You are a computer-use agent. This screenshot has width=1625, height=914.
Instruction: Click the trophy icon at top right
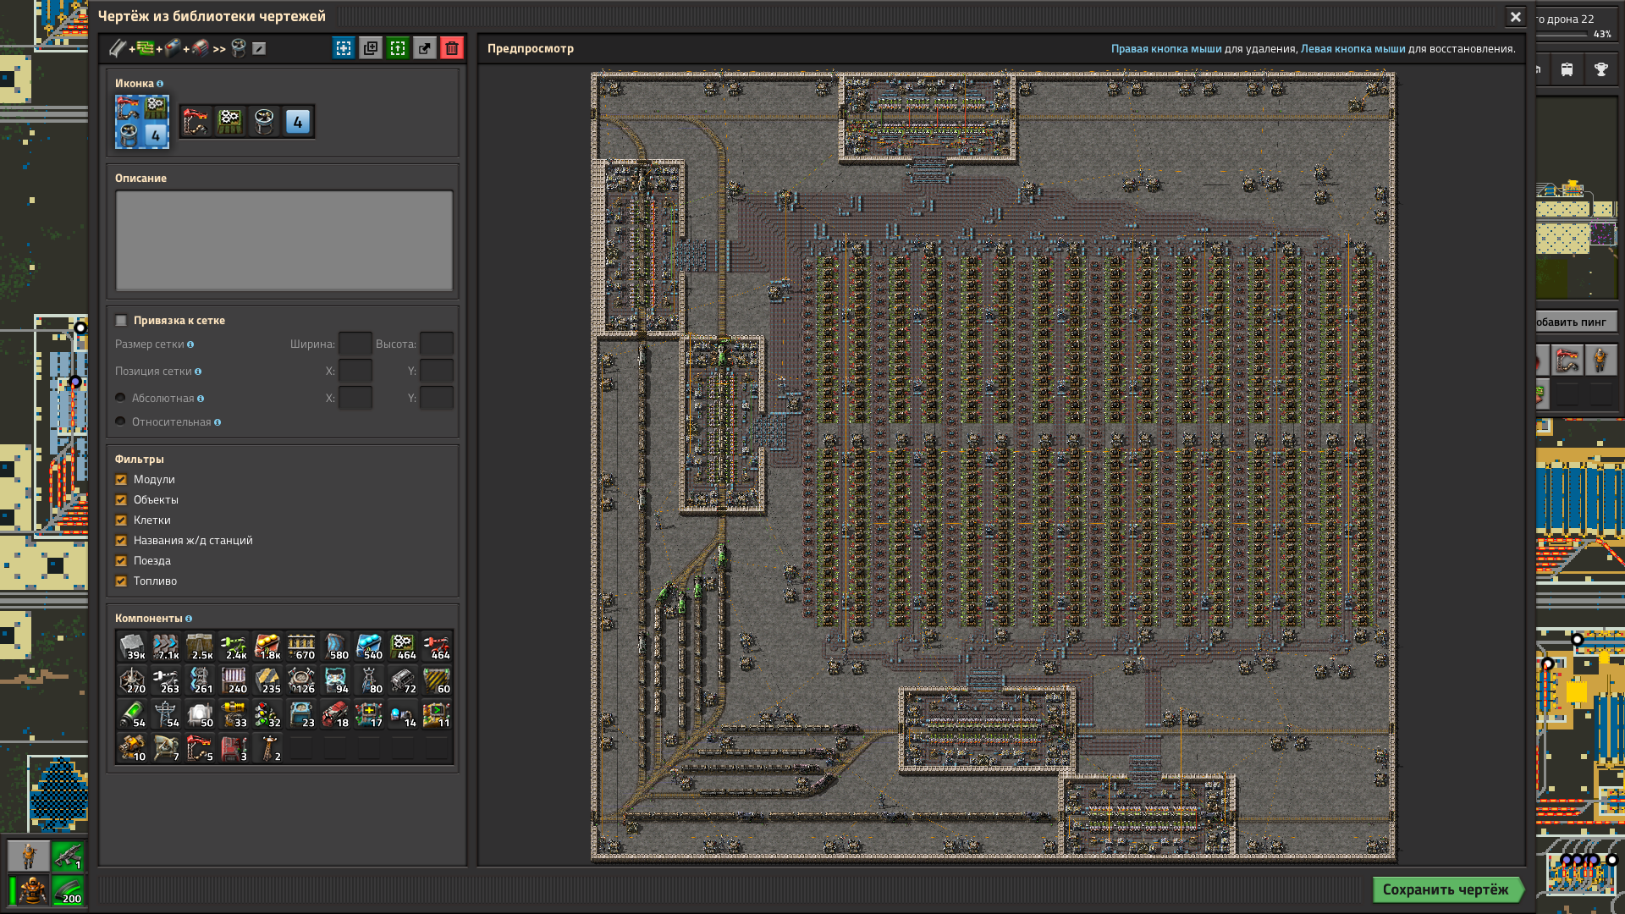click(1601, 69)
